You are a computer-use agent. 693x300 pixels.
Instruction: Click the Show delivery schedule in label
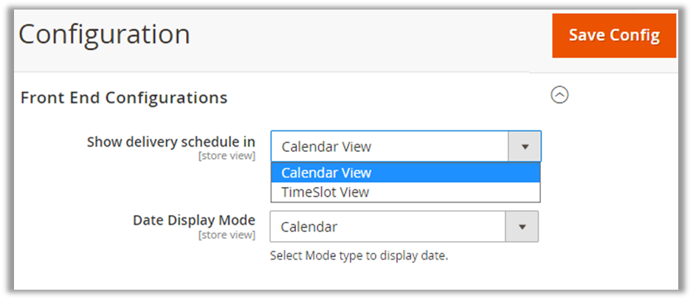(171, 142)
